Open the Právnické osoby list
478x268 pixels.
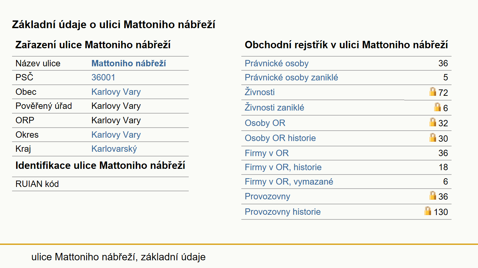[277, 63]
